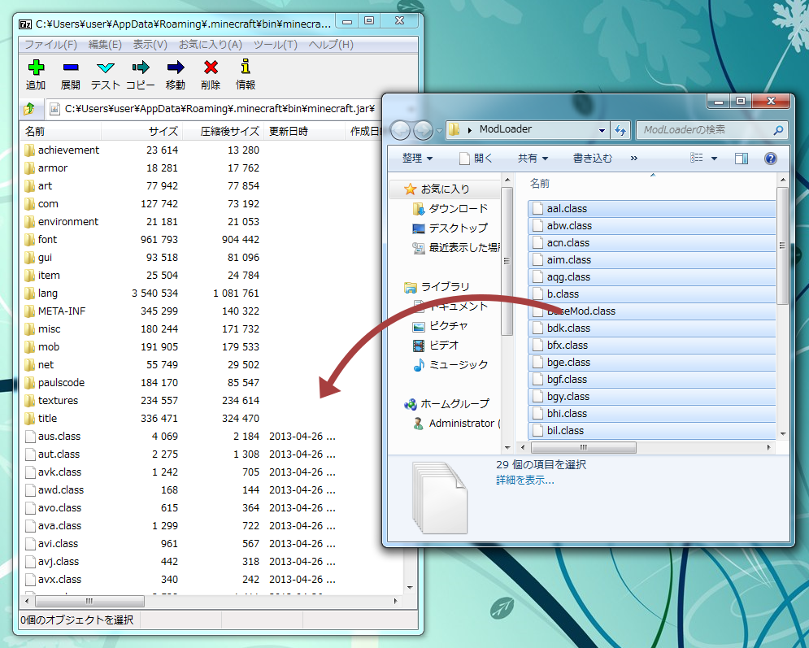
Task: Select the paulscode folder icon in 7-Zip
Action: coord(29,383)
